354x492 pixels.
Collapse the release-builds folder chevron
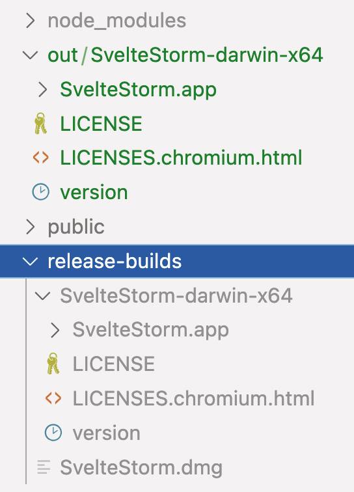[x=31, y=262]
